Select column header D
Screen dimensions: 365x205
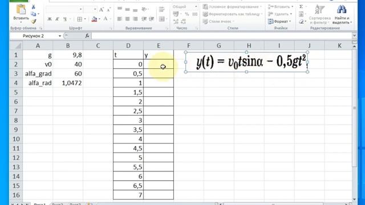click(x=128, y=46)
